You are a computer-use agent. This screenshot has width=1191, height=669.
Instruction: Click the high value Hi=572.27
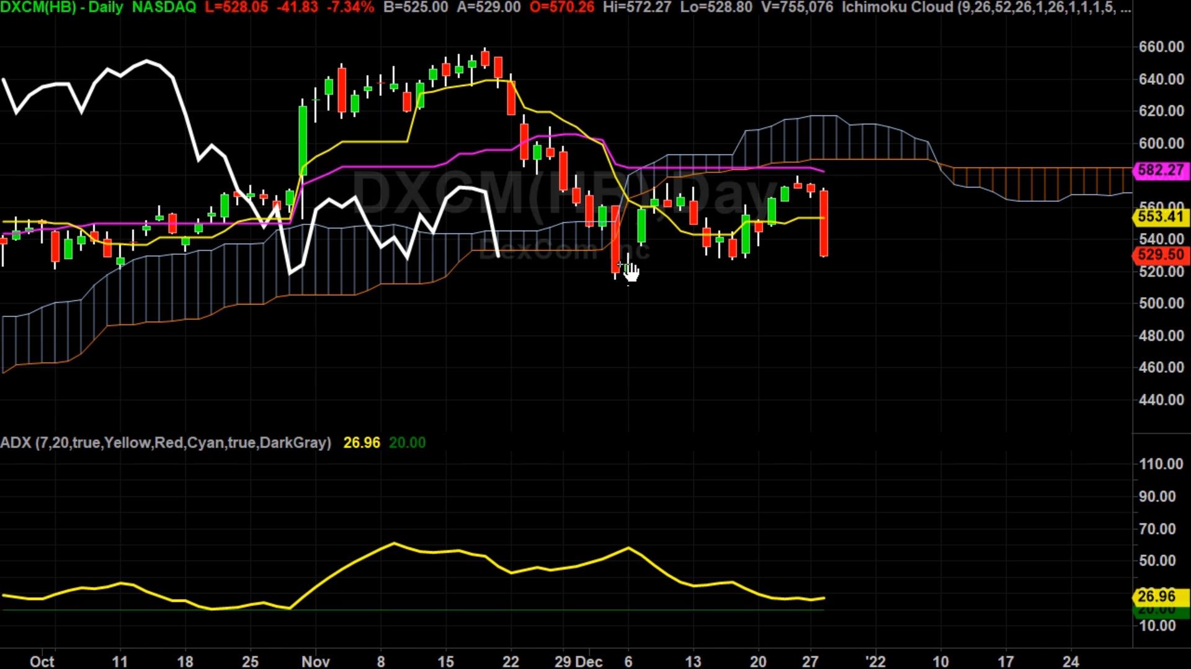coord(637,7)
